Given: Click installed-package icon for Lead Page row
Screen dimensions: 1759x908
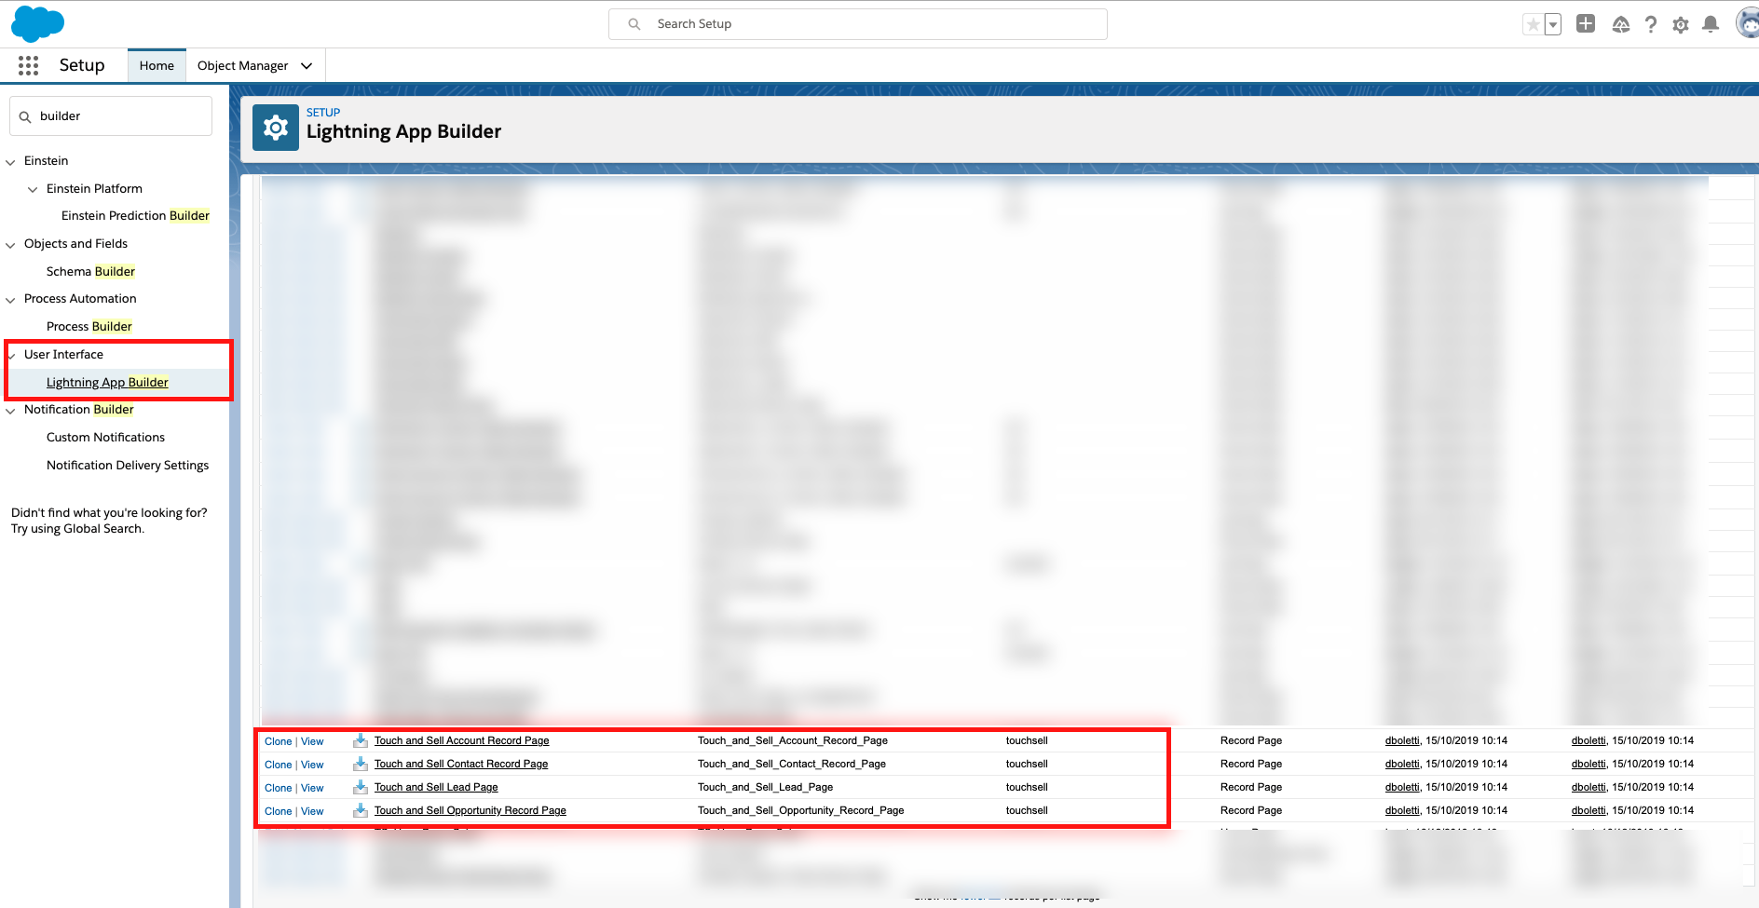Looking at the screenshot, I should (361, 788).
